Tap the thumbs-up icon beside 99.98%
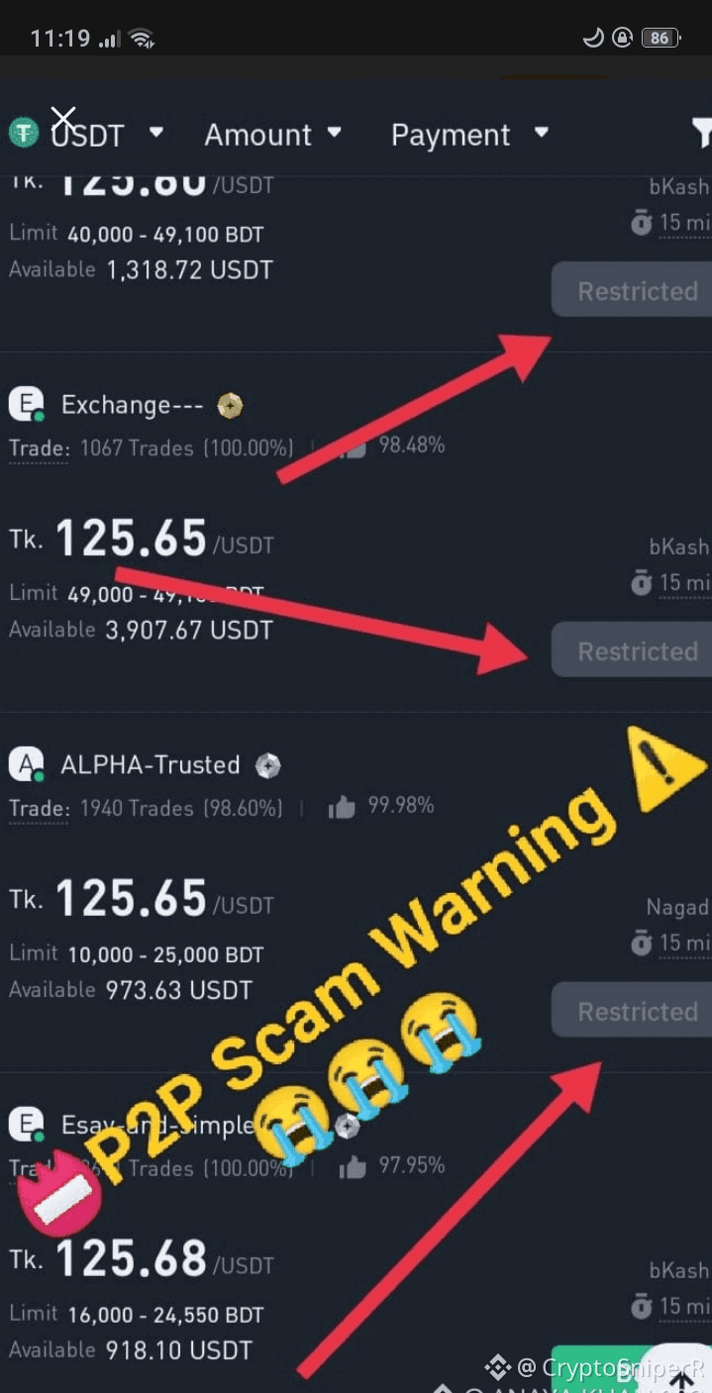Viewport: 712px width, 1393px height. click(x=342, y=808)
